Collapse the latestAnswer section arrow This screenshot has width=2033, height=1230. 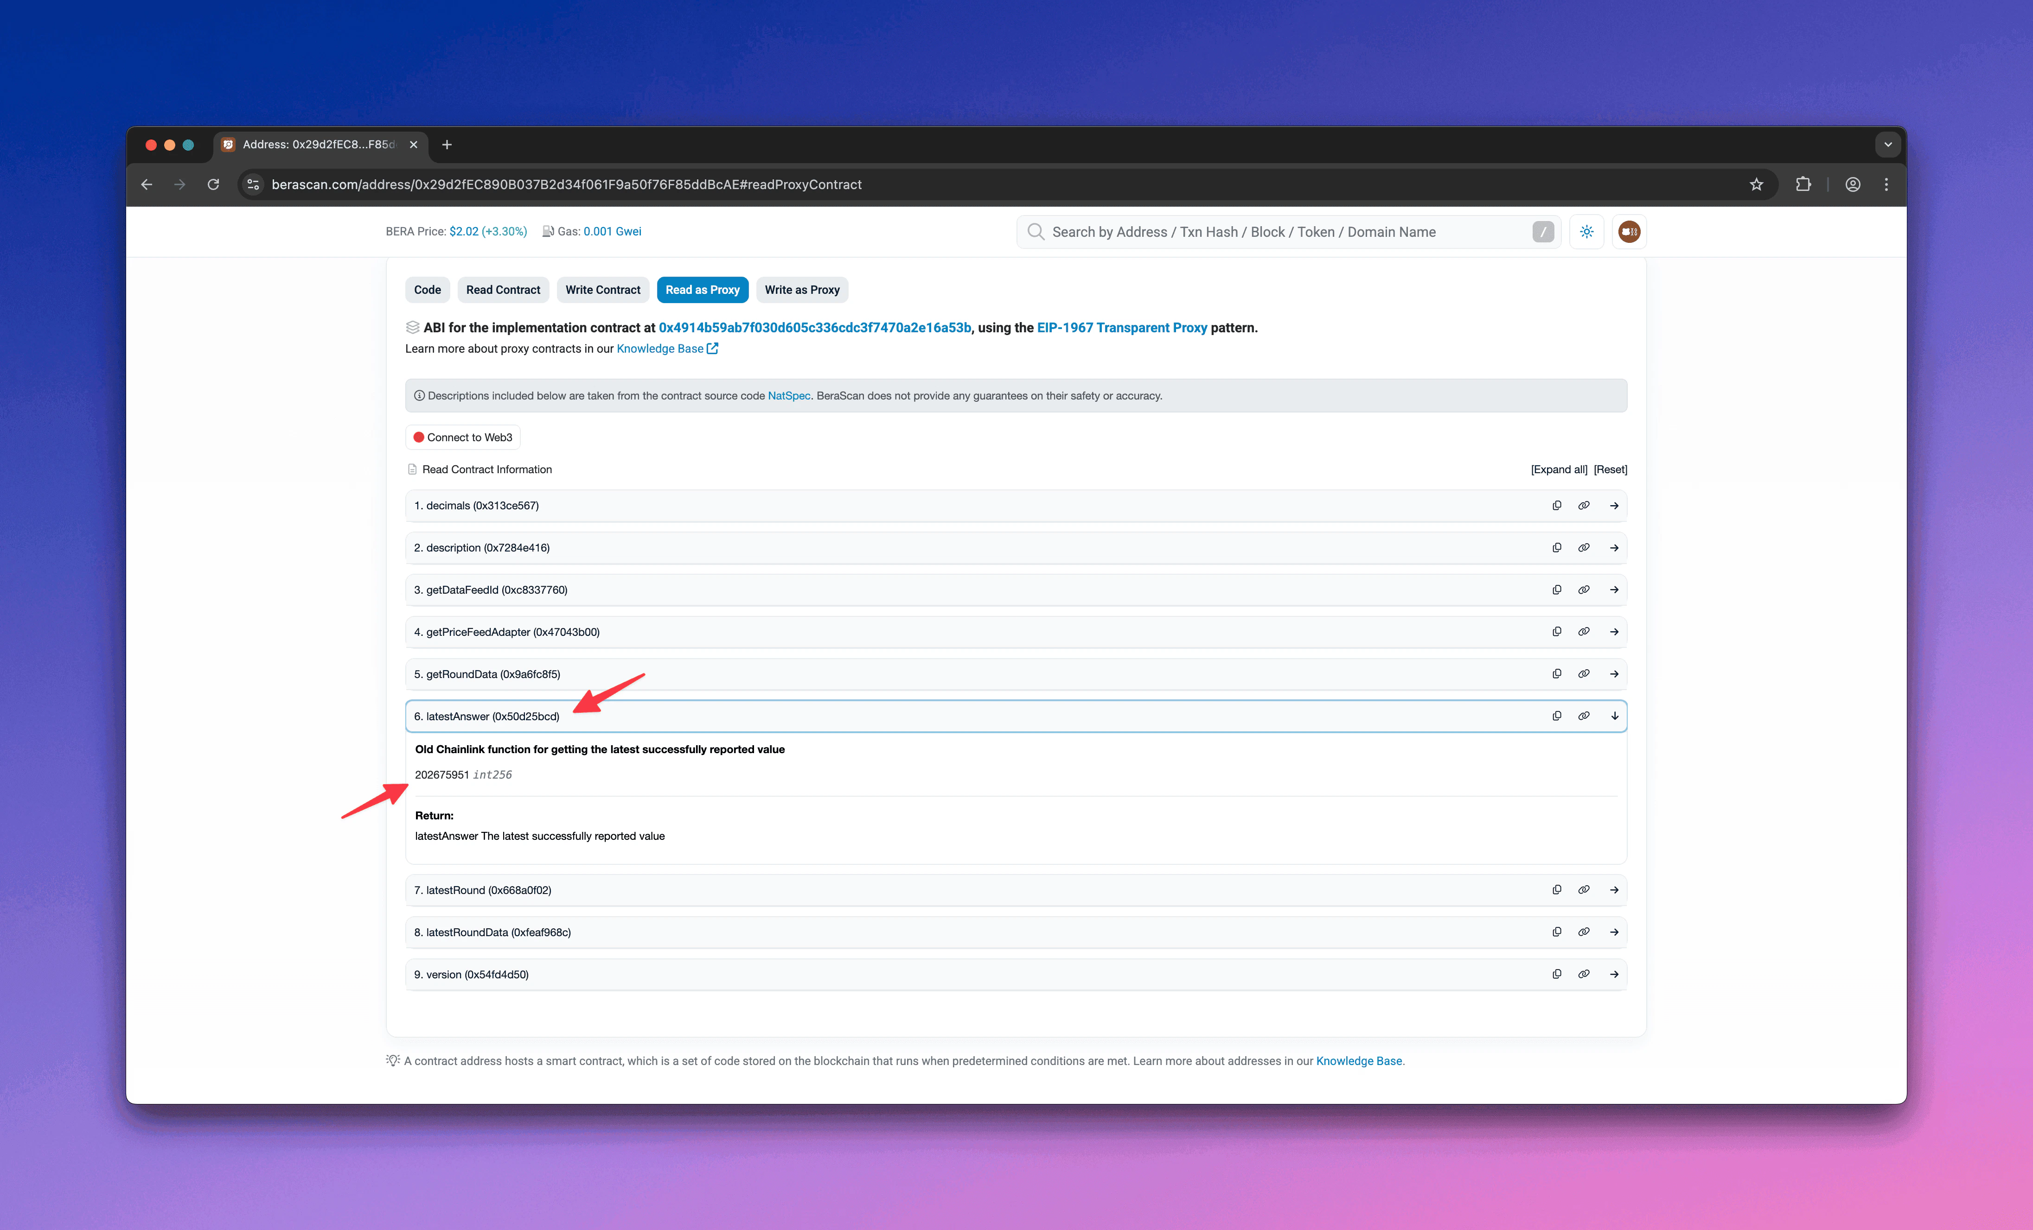pos(1614,716)
